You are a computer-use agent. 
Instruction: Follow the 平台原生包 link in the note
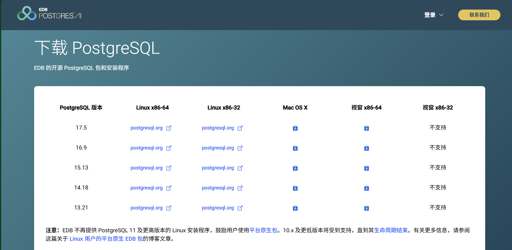point(263,230)
